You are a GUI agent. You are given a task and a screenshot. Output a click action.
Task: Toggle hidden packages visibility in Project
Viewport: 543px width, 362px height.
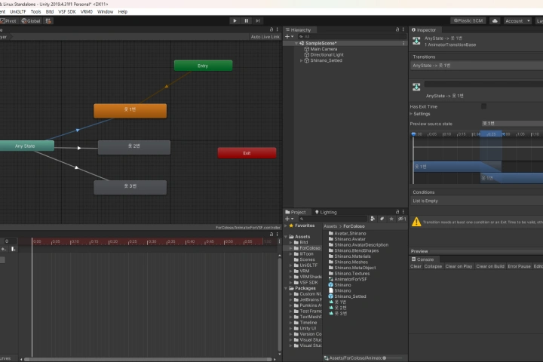pyautogui.click(x=402, y=219)
